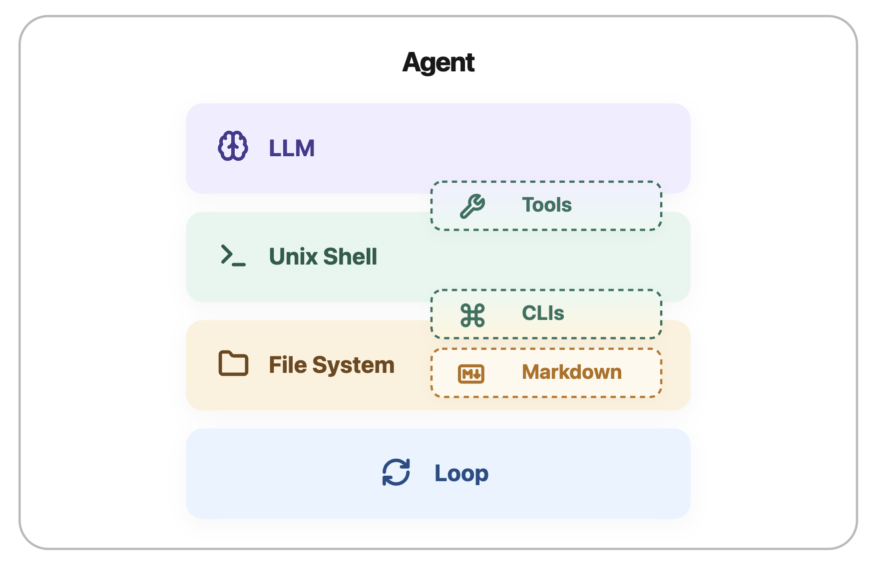Click the brain icon beside LLM
This screenshot has width=877, height=569.
click(x=233, y=146)
